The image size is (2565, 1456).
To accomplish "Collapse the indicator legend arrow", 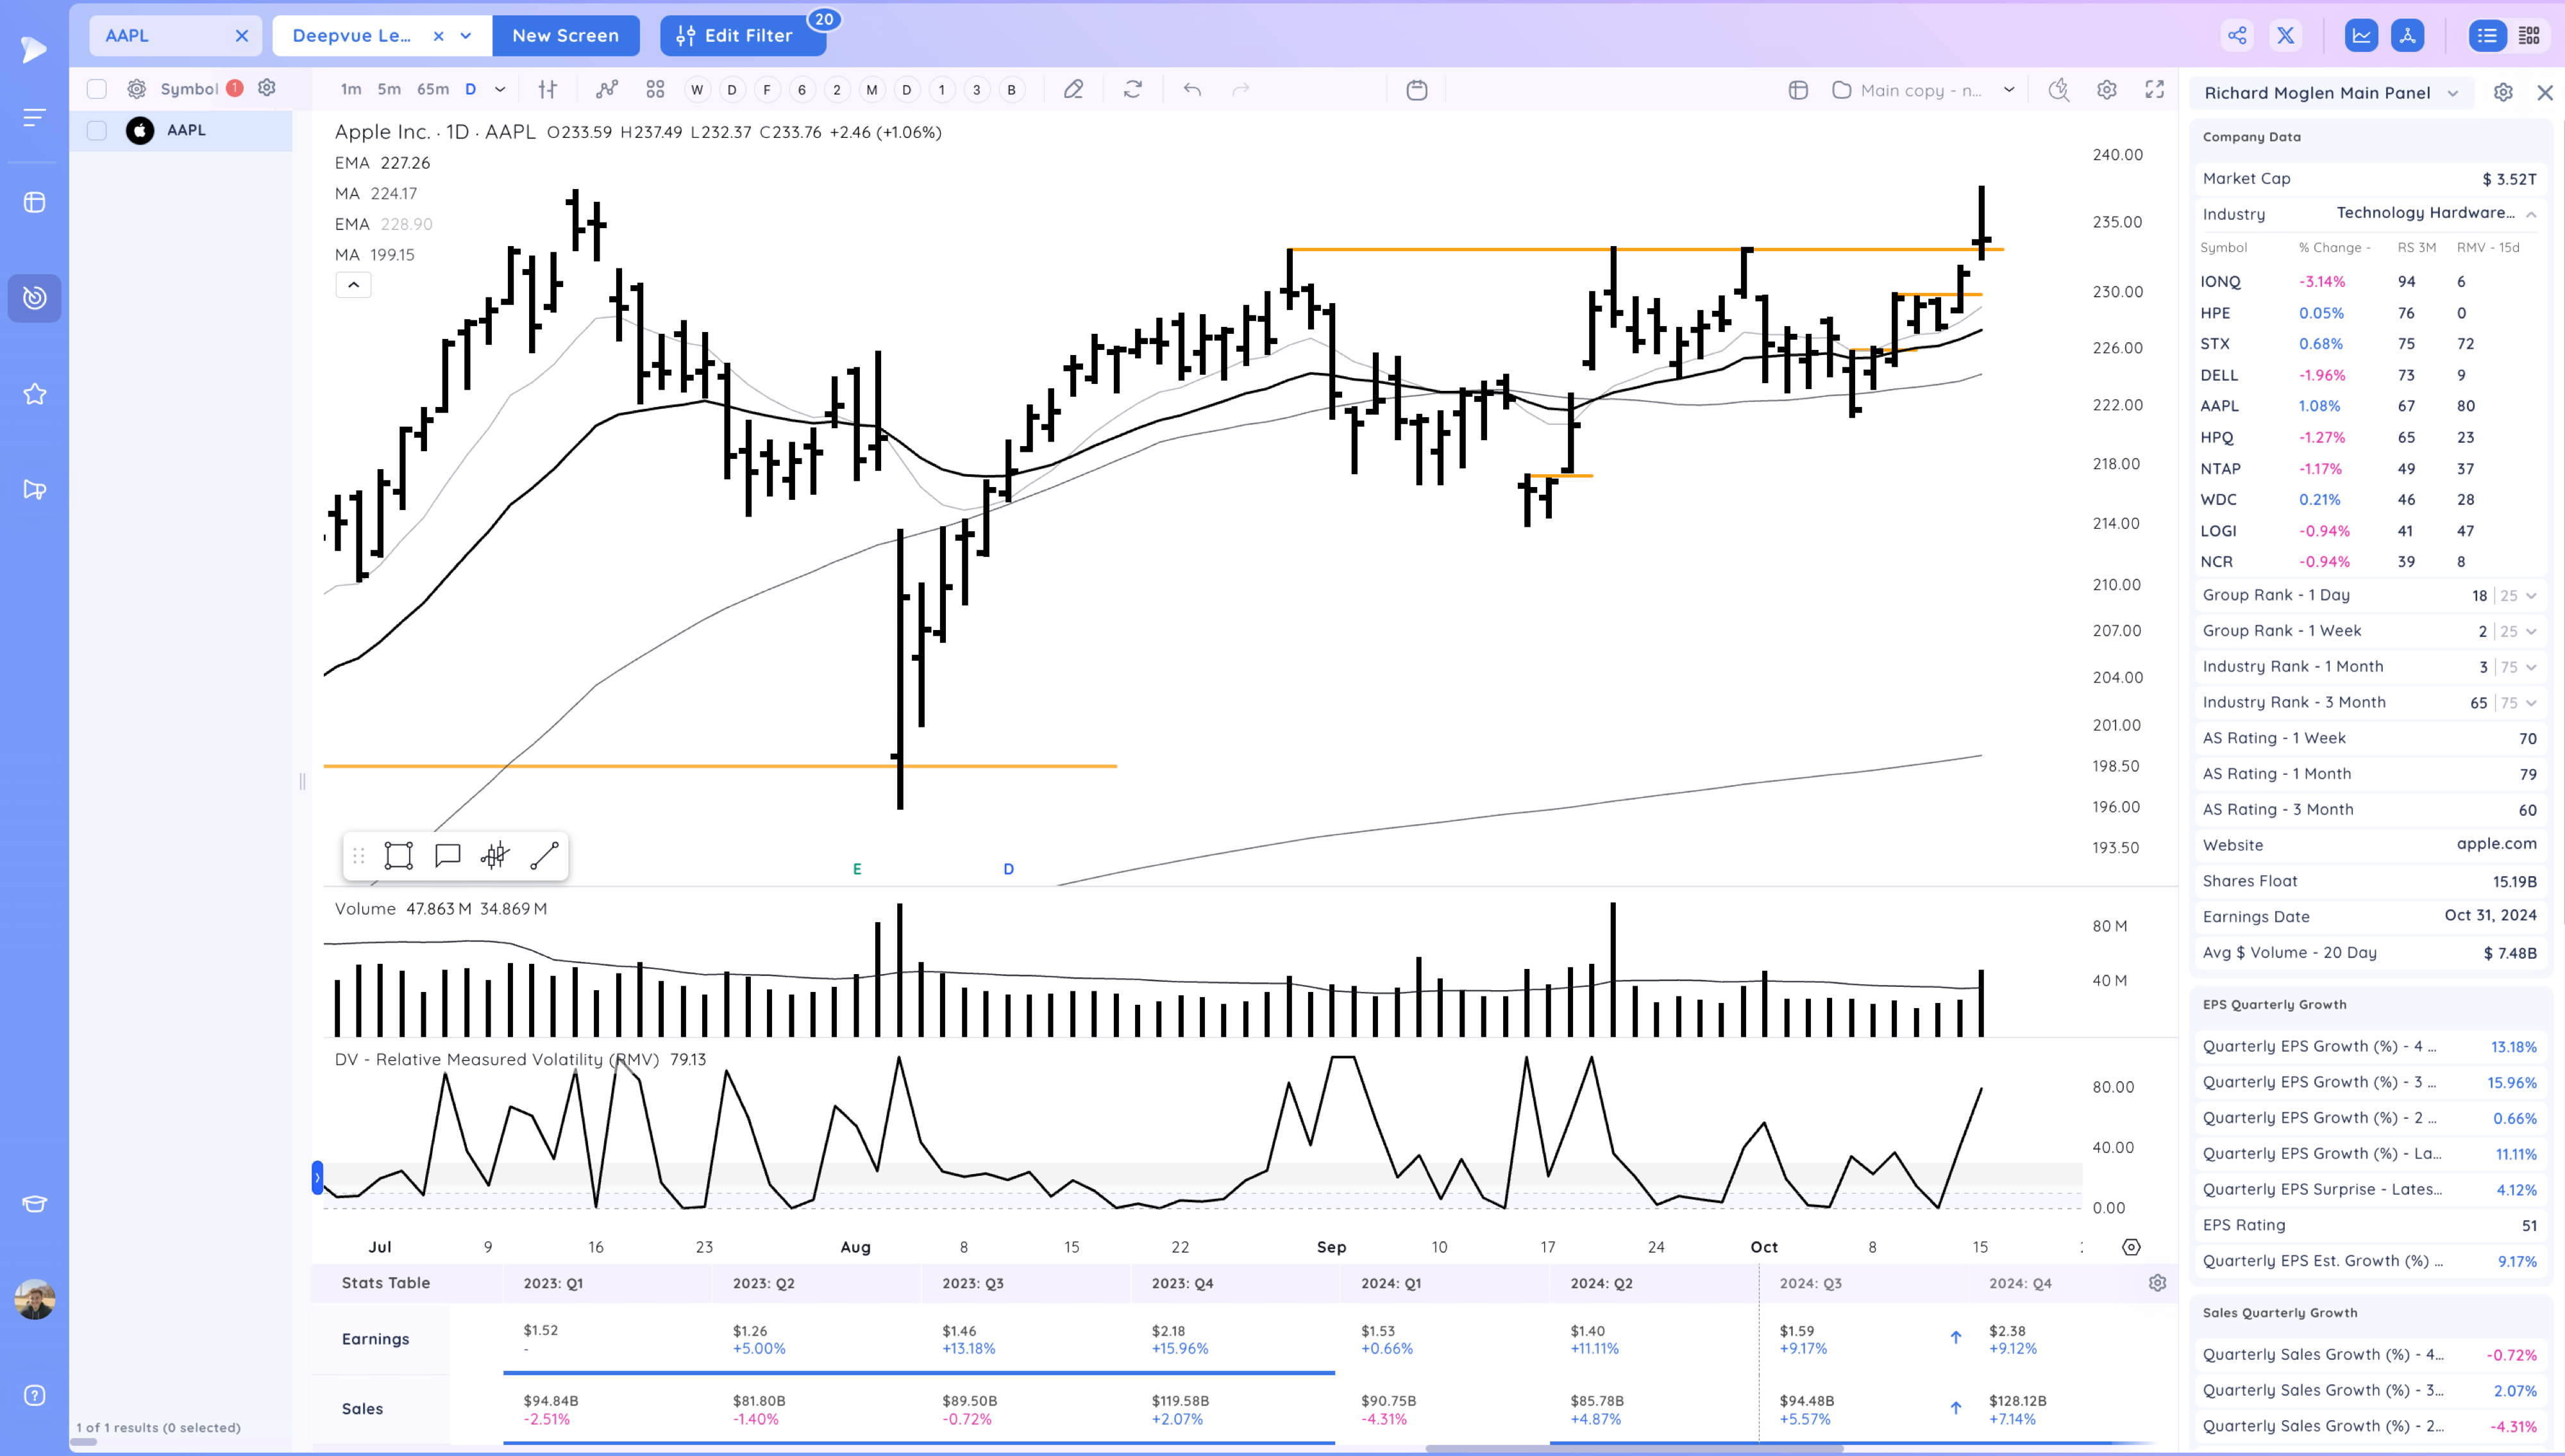I will coord(353,285).
